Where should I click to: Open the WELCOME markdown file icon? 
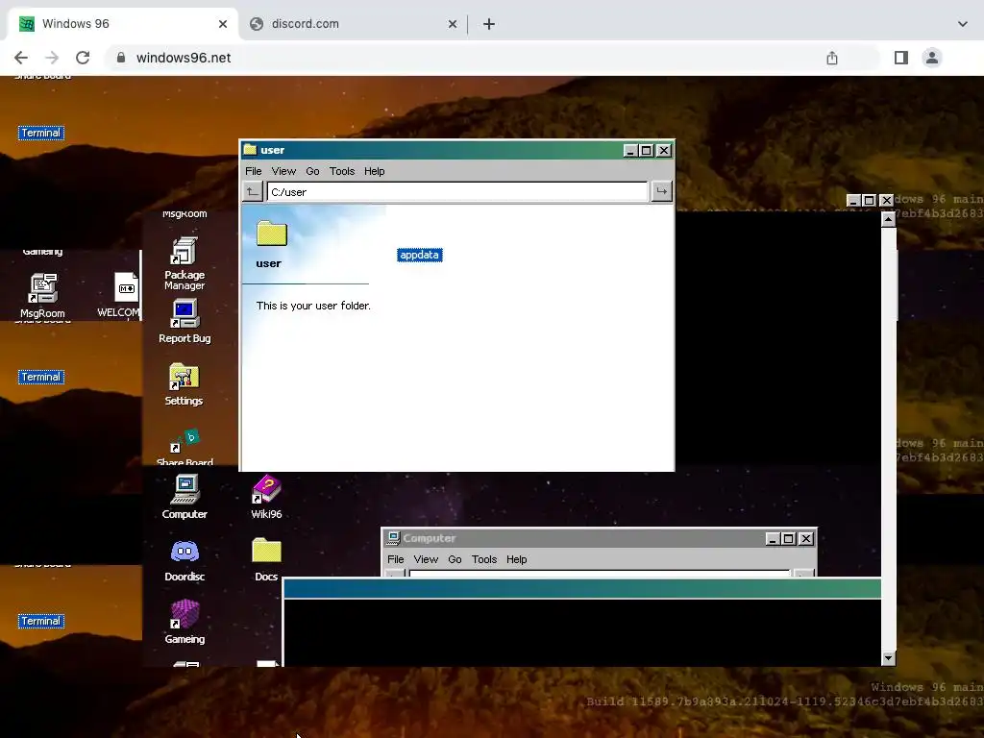[x=119, y=295]
